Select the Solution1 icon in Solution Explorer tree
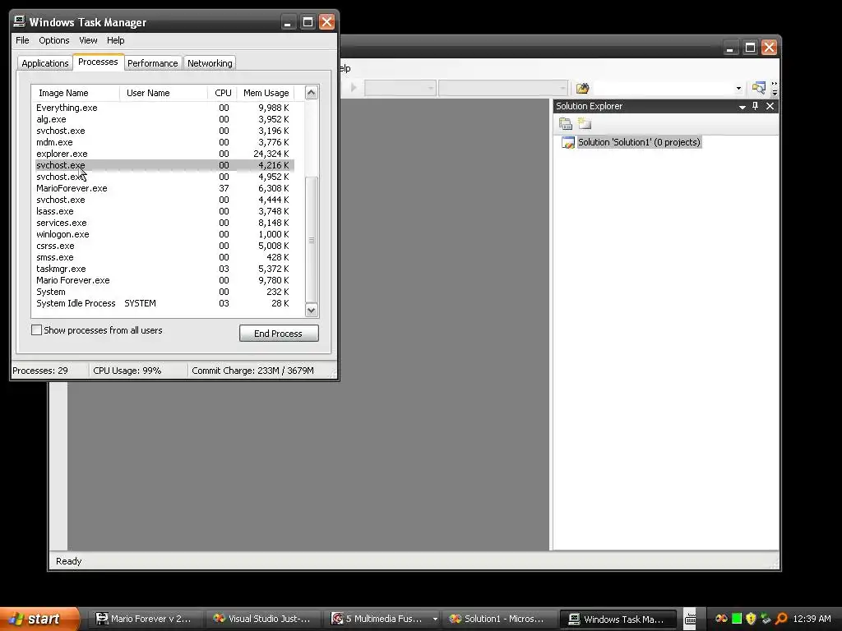842x631 pixels. pyautogui.click(x=567, y=142)
